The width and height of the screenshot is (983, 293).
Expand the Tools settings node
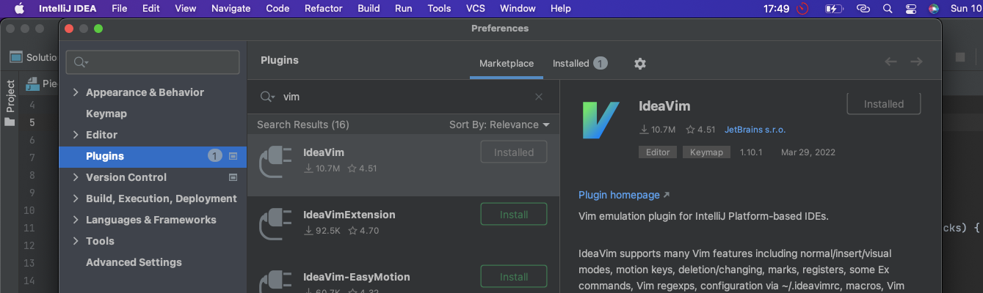click(76, 241)
